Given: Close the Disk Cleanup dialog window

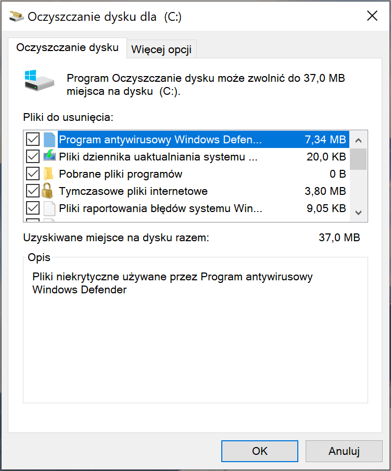Looking at the screenshot, I should pos(372,16).
